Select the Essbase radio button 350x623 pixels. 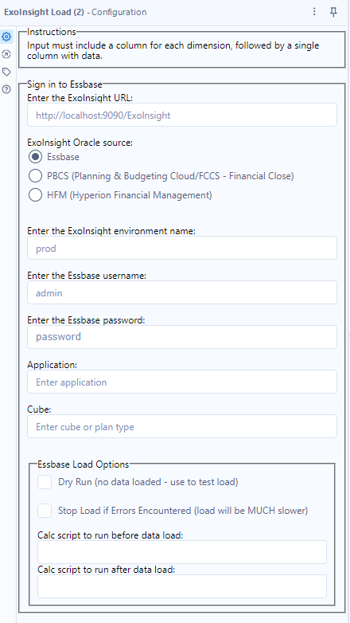click(35, 157)
